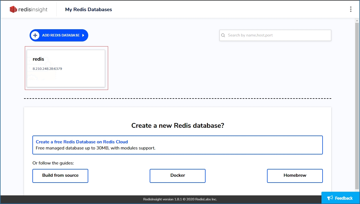Click the RedisInsight red cube logo

pos(13,9)
